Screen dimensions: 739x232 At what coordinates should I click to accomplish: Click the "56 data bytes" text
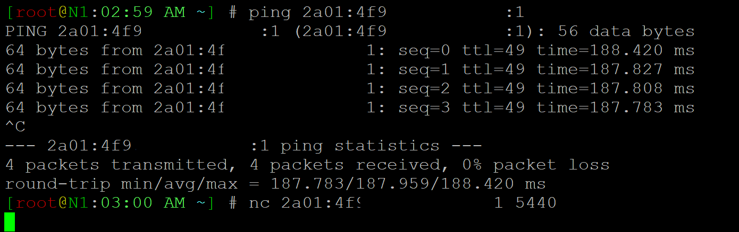pyautogui.click(x=626, y=32)
